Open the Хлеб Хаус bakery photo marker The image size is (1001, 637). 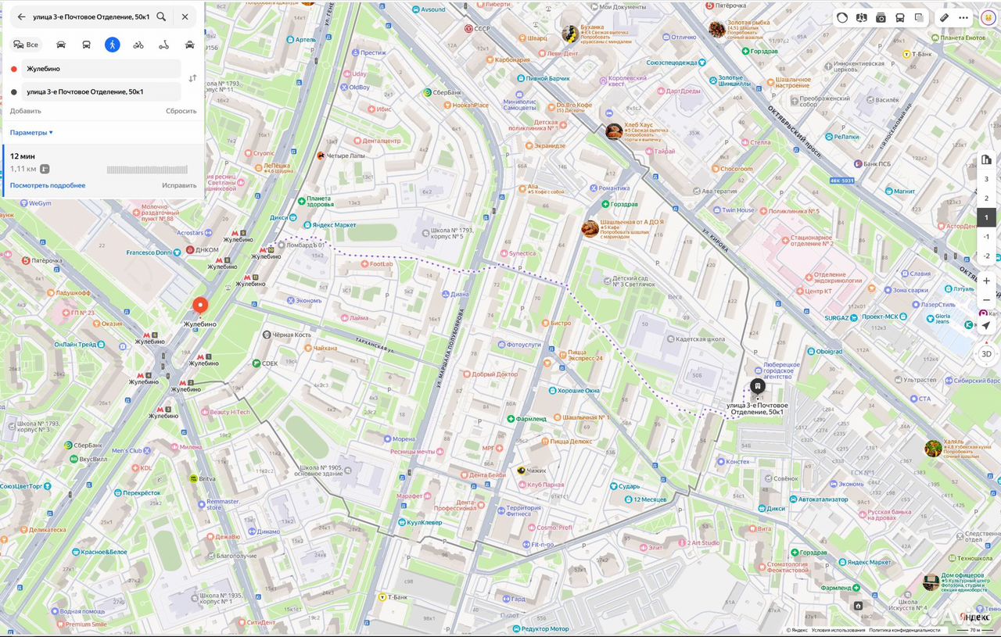pyautogui.click(x=614, y=131)
